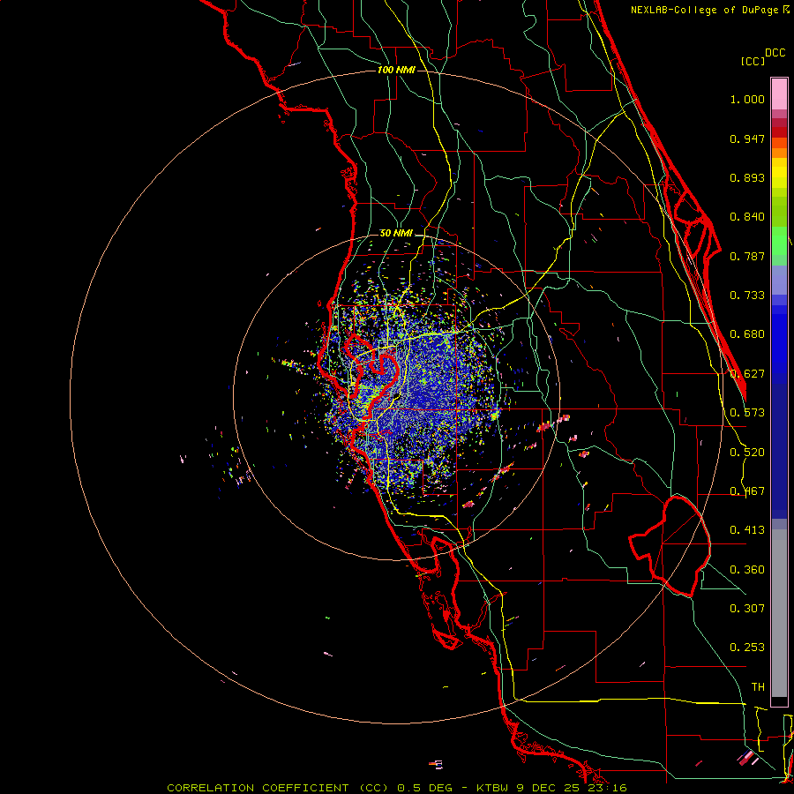Select the 0.733 scale value
Screen dimensions: 794x794
pyautogui.click(x=747, y=296)
